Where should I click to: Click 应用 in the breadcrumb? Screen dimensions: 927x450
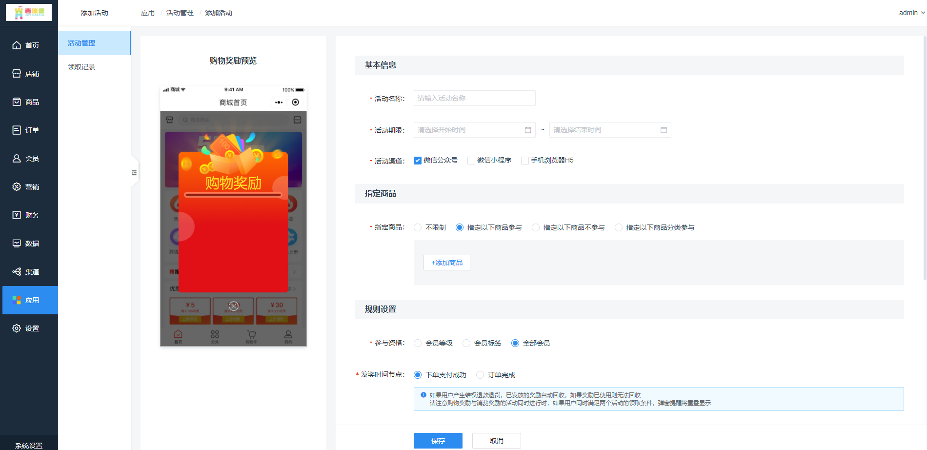pos(148,13)
